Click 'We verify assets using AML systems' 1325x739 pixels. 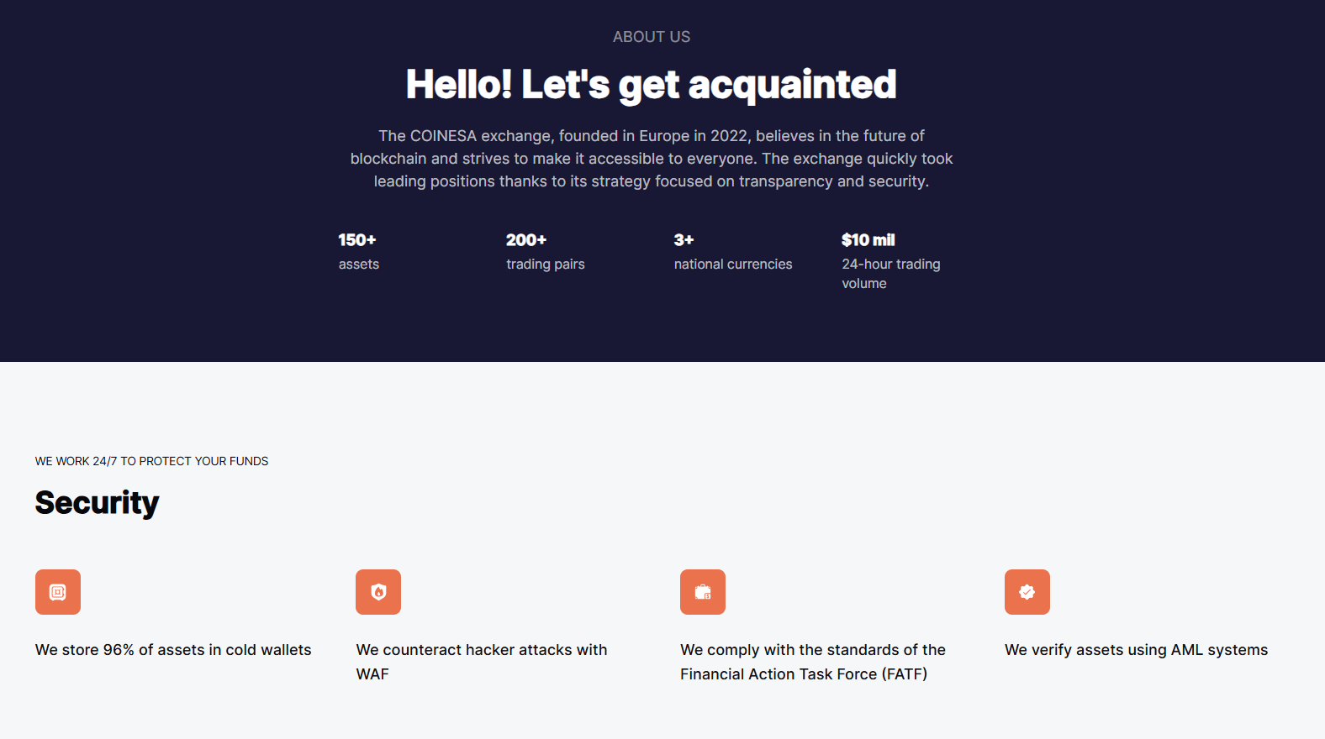point(1136,650)
